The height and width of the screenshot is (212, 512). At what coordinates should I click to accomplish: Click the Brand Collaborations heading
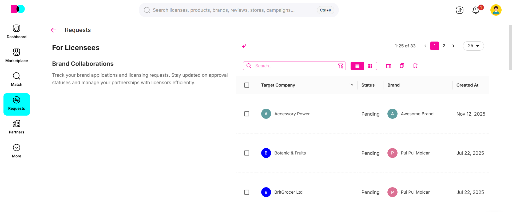pyautogui.click(x=83, y=64)
